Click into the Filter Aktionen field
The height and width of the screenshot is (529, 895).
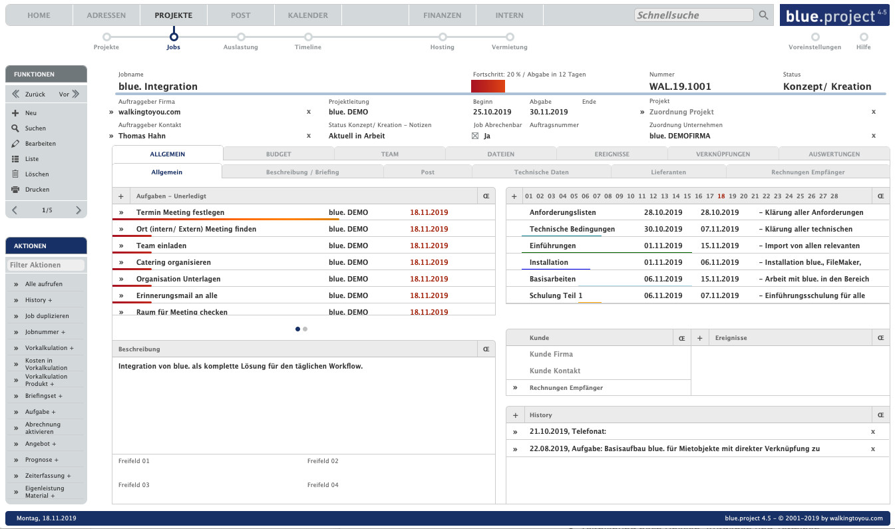coord(46,265)
